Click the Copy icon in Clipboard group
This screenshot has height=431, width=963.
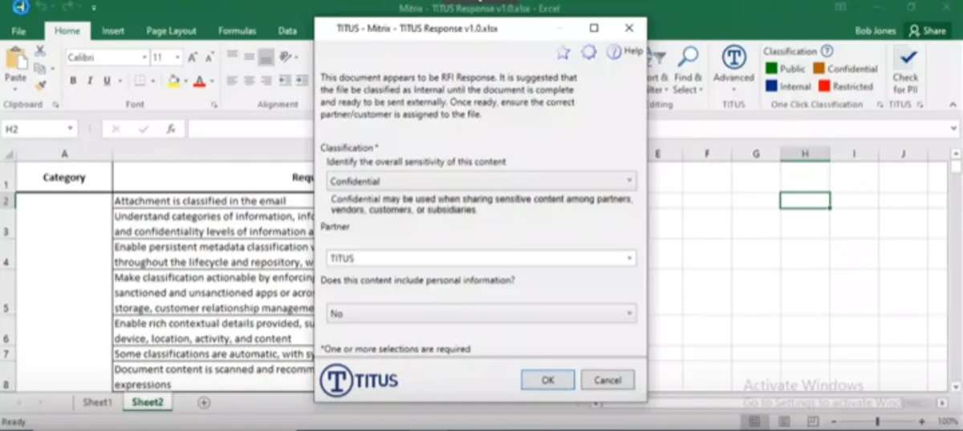40,67
